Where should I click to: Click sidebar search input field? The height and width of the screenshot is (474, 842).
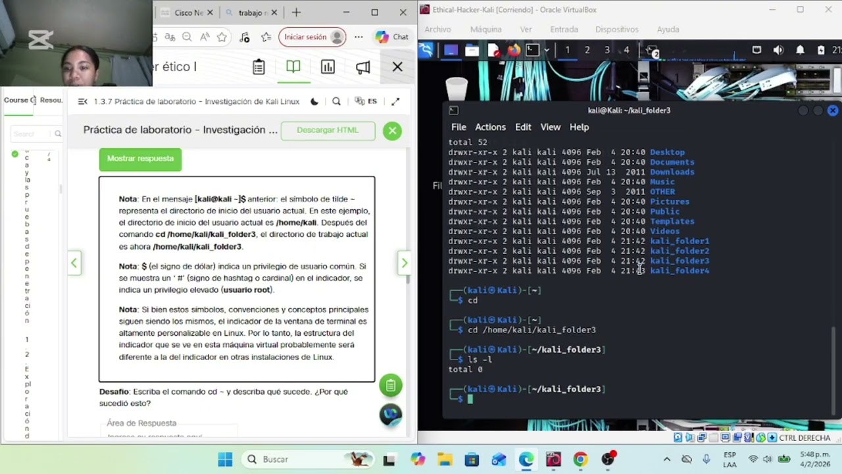click(x=32, y=134)
